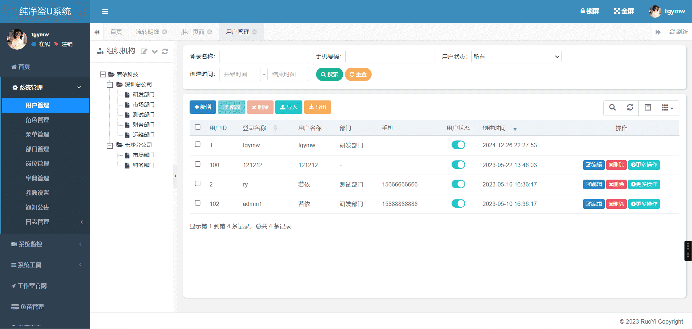Image resolution: width=692 pixels, height=329 pixels.
Task: Open the 用户状态 dropdown
Action: tap(516, 57)
